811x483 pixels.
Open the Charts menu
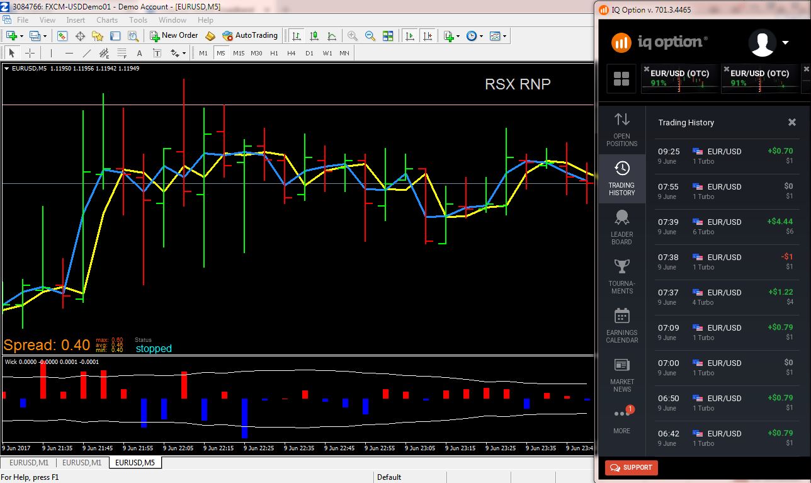(106, 20)
